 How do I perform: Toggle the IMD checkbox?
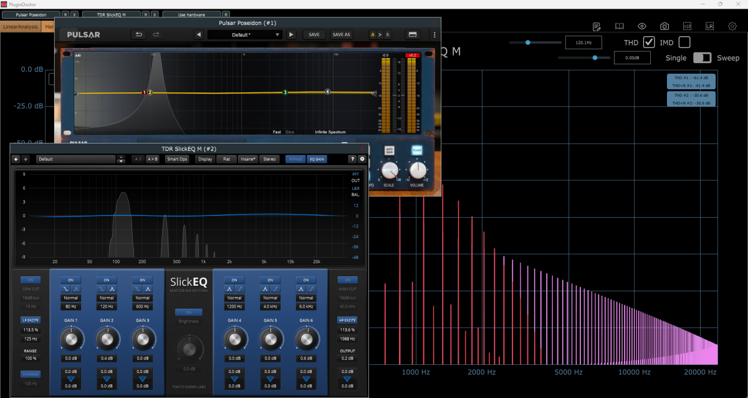coord(684,42)
